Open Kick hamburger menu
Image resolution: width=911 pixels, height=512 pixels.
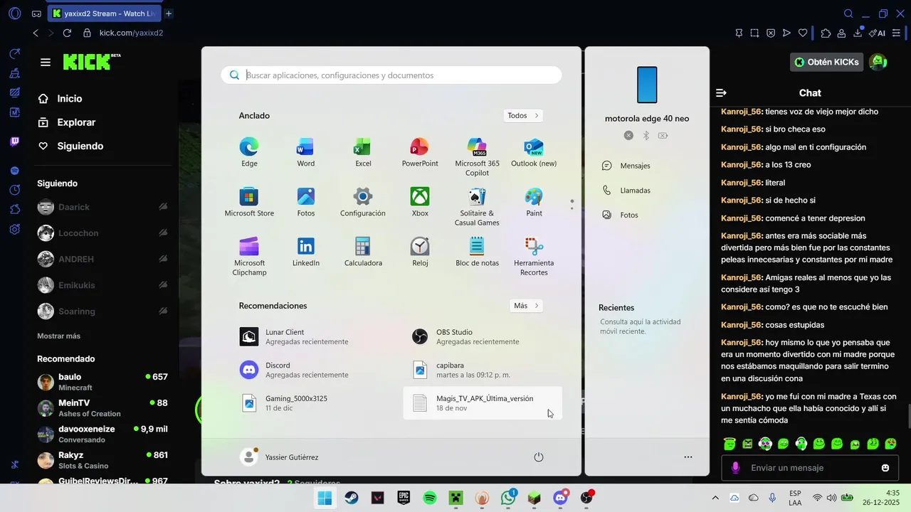pos(46,62)
